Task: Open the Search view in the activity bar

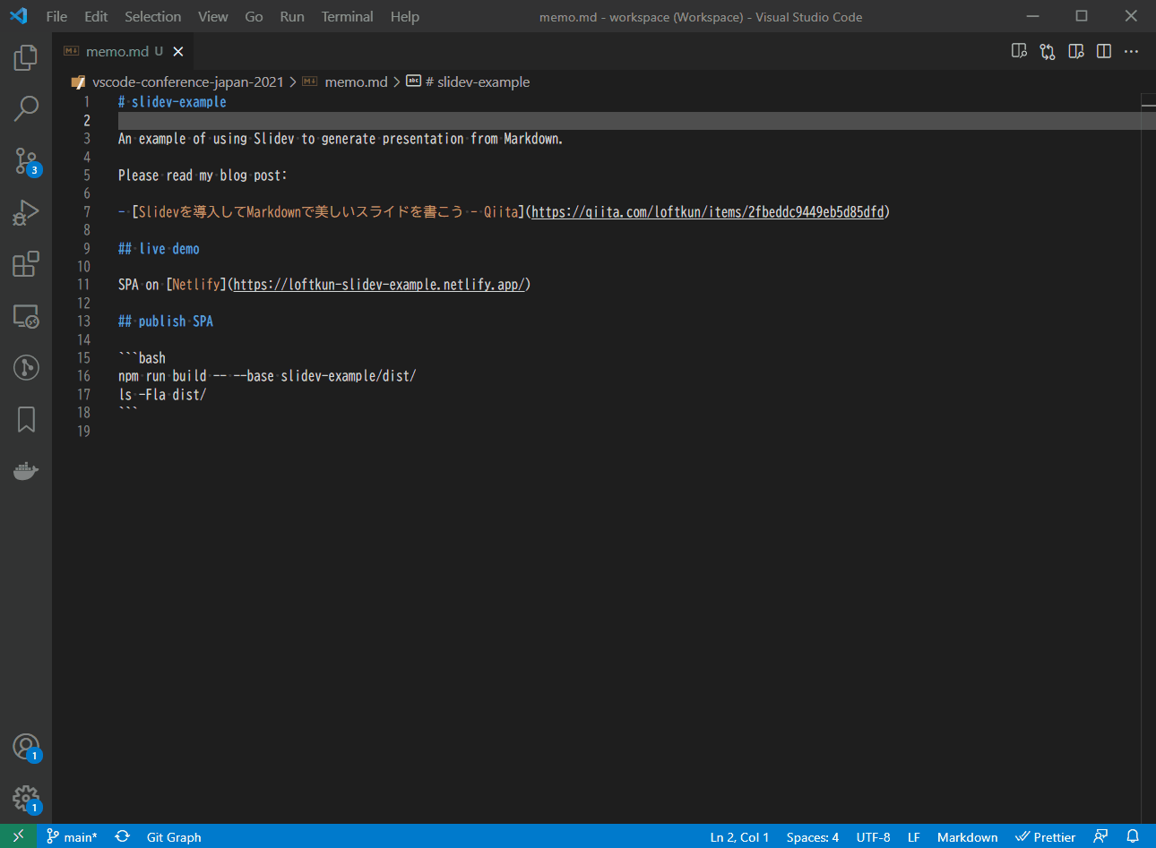Action: 26,109
